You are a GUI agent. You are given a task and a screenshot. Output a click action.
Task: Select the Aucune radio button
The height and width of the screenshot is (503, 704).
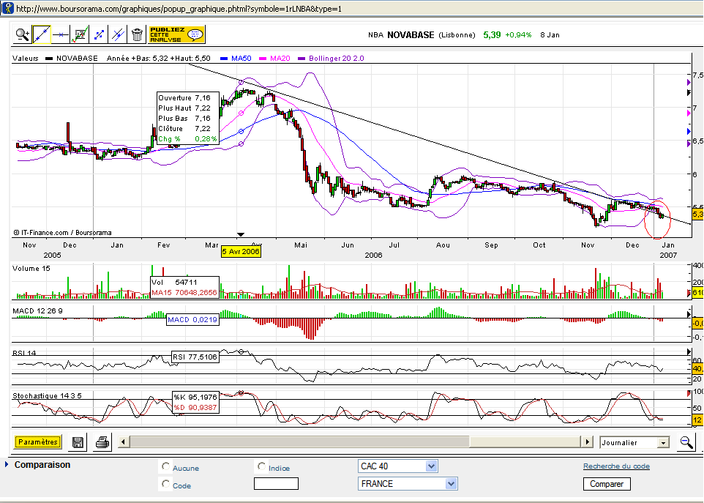(x=166, y=467)
